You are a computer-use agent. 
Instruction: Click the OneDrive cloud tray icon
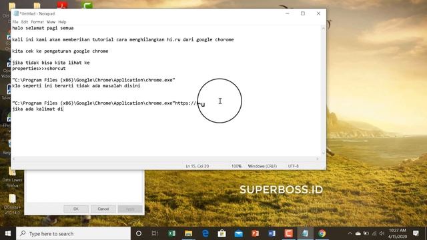358,233
